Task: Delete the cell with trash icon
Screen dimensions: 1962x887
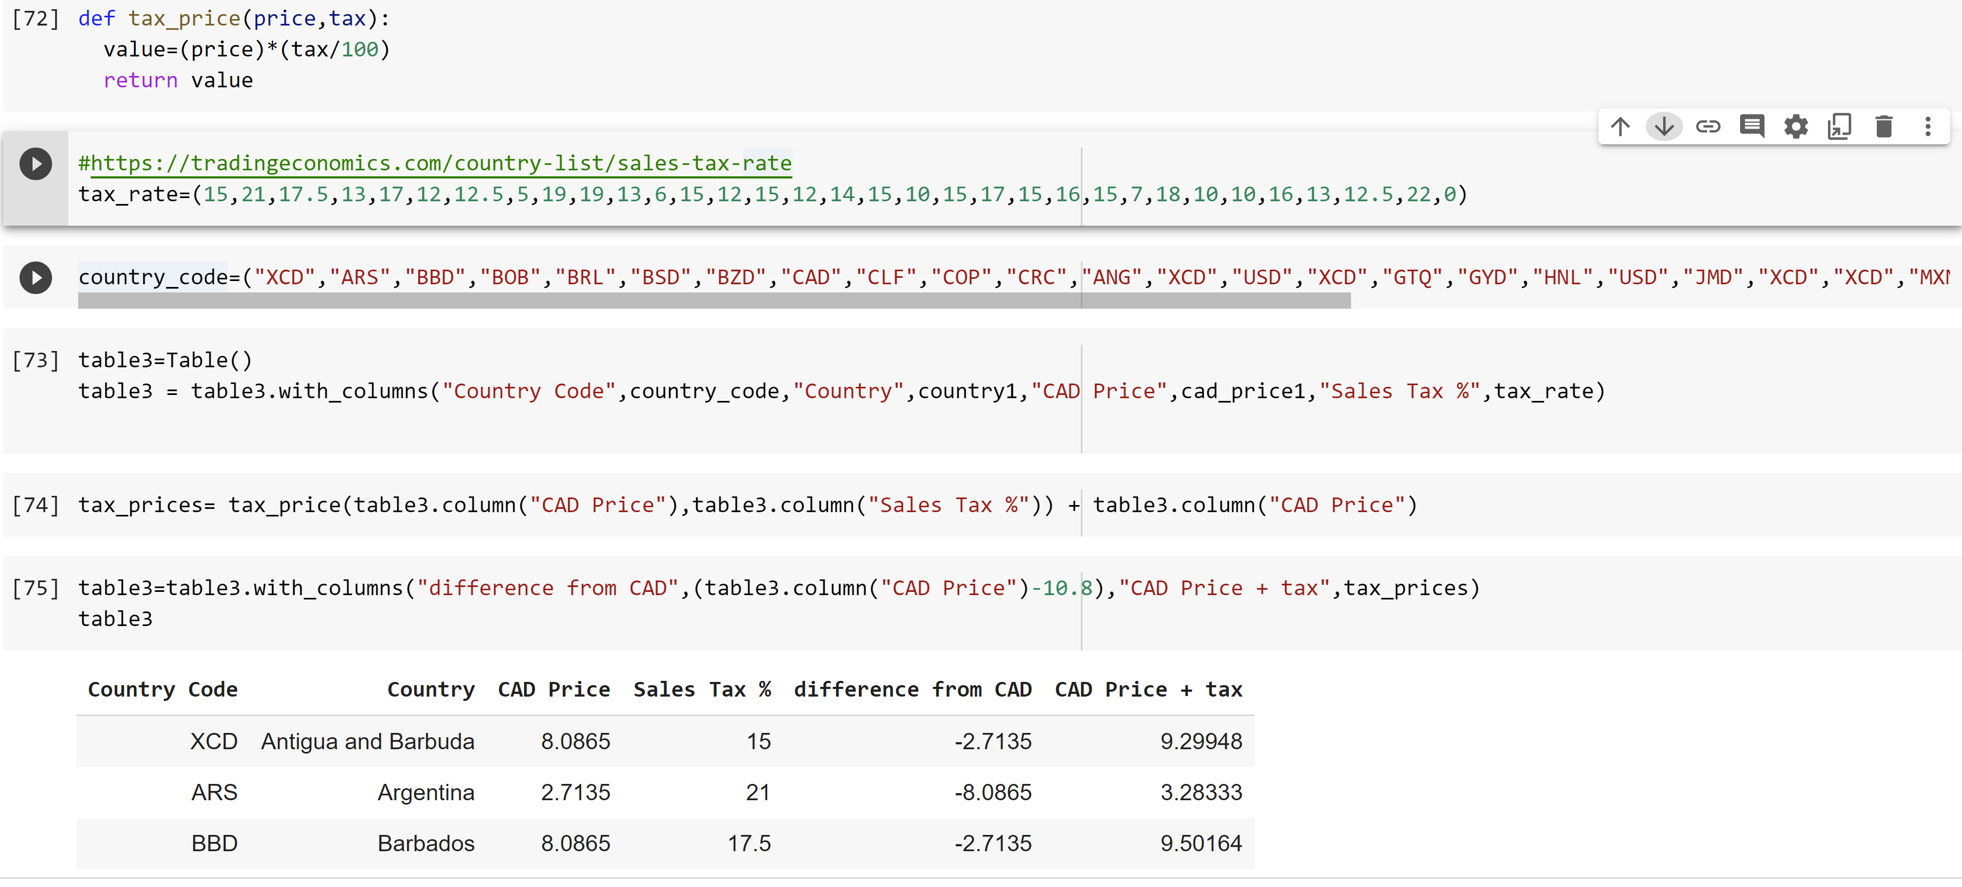Action: [x=1883, y=126]
